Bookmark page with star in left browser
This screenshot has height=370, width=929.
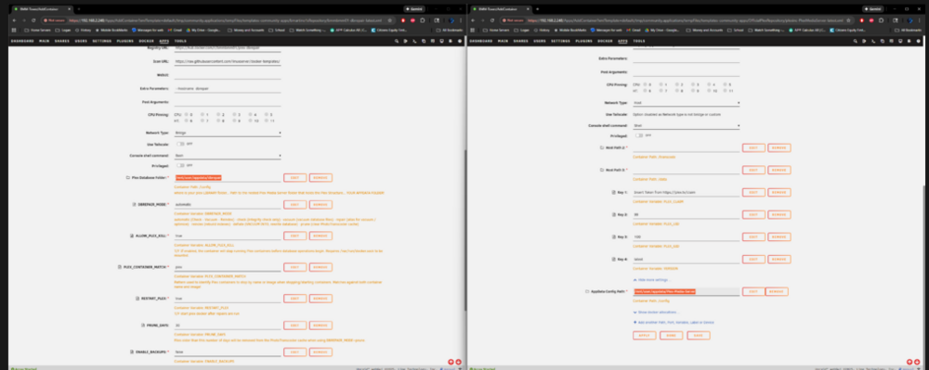coord(389,20)
